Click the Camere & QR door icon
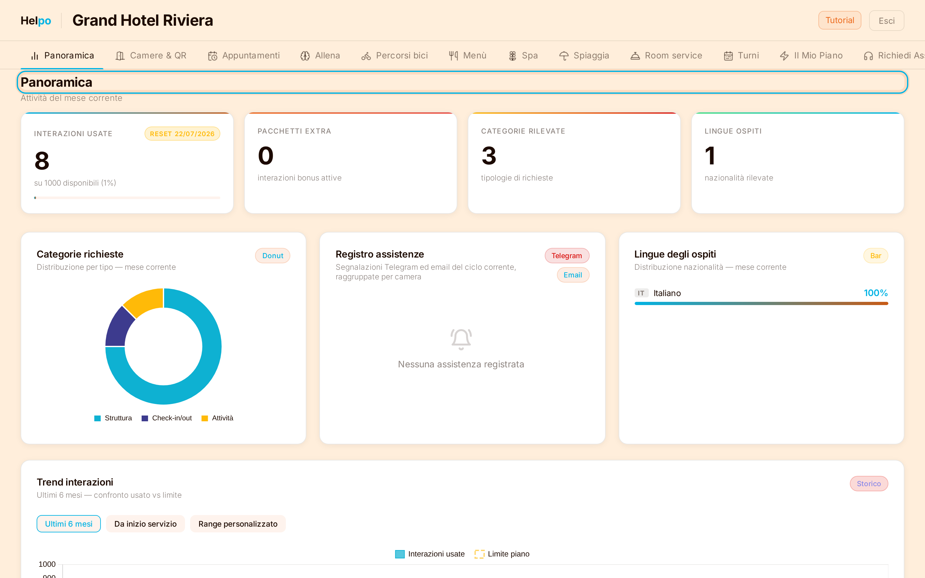 (x=120, y=56)
